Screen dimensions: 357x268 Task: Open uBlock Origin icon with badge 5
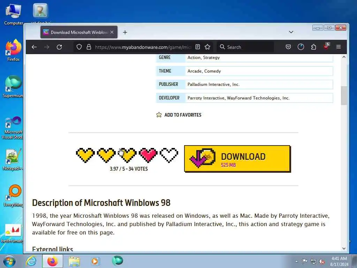click(326, 46)
